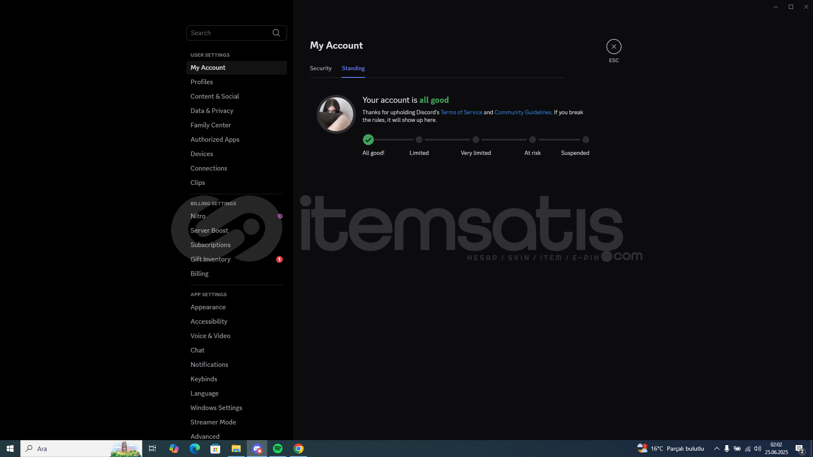The image size is (813, 457).
Task: Click the Nitro badge icon beside Nitro
Action: click(279, 216)
